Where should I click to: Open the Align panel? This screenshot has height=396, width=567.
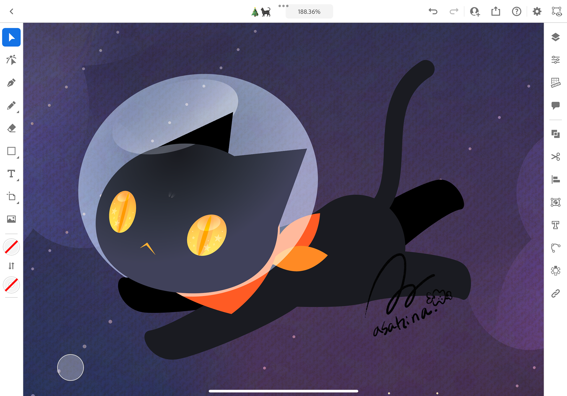(555, 179)
